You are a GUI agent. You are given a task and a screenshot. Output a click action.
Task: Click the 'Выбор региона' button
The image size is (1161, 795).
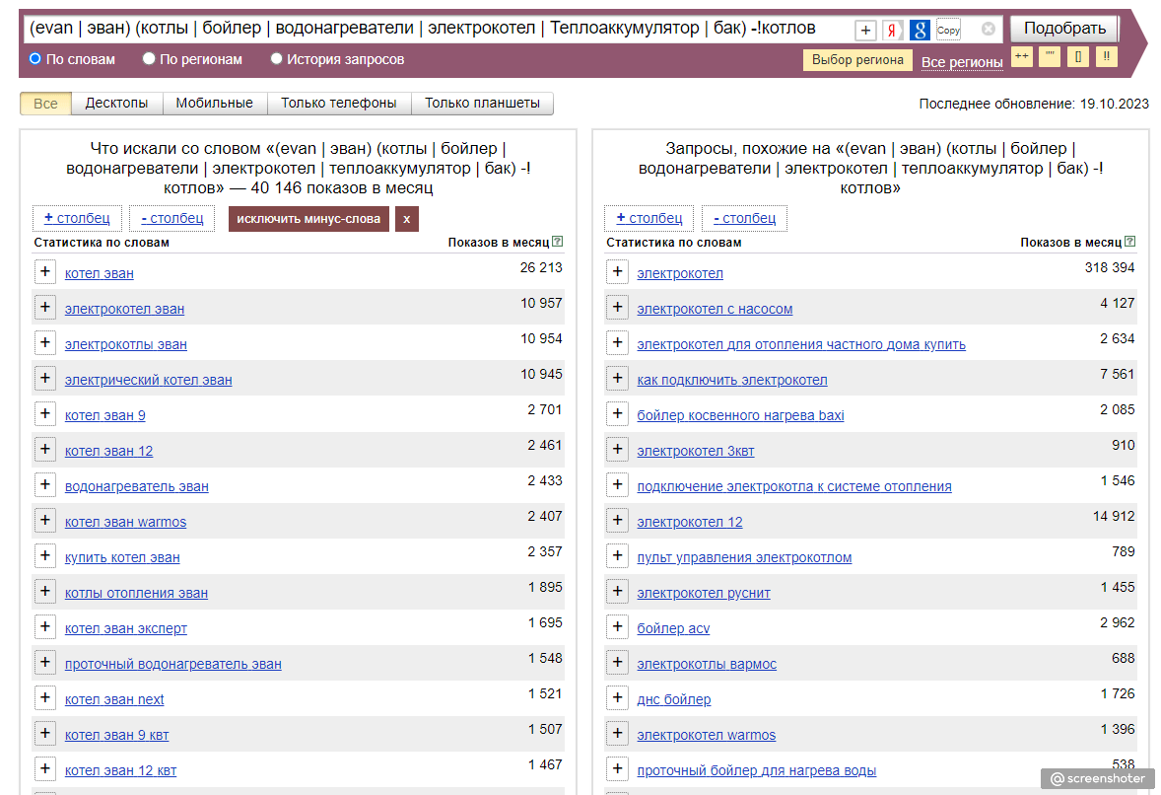coord(857,60)
